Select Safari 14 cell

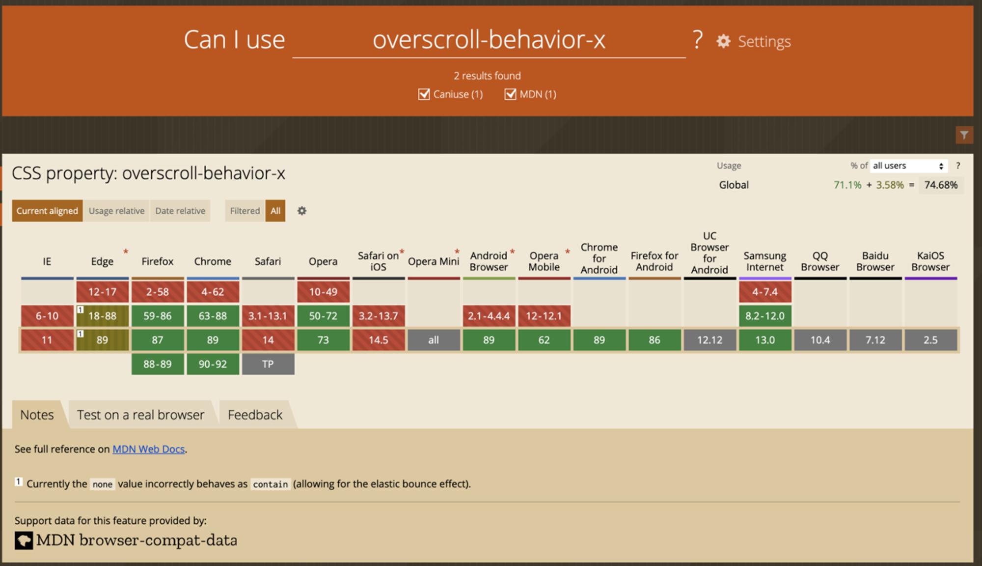coord(268,340)
